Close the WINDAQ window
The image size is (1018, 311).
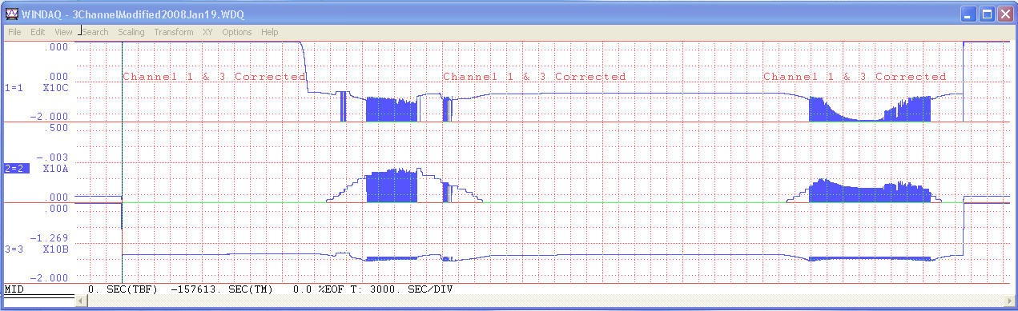(x=1006, y=14)
